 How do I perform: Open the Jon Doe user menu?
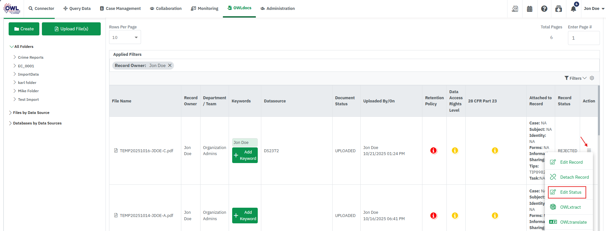pyautogui.click(x=594, y=9)
